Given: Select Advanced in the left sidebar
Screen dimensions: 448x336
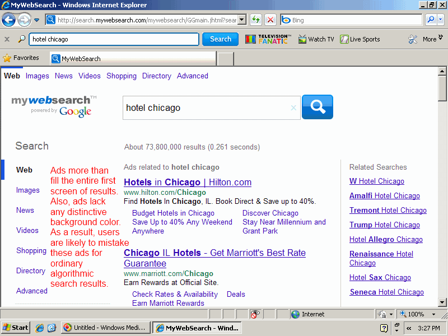Looking at the screenshot, I should (32, 291).
